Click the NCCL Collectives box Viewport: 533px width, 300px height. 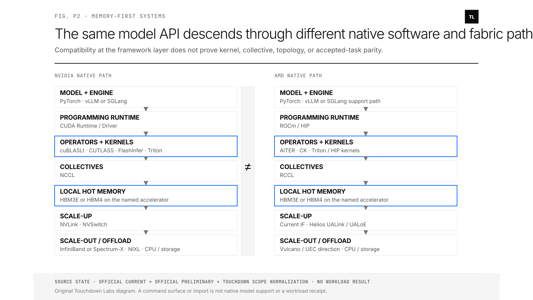[x=146, y=171]
